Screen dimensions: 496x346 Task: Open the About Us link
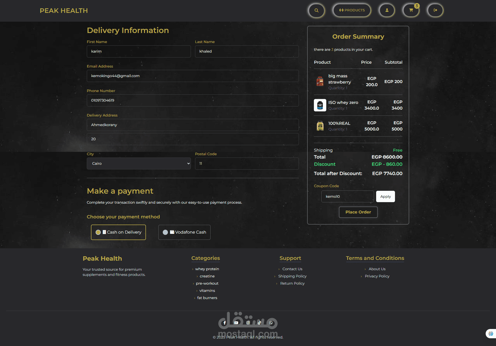[377, 269]
